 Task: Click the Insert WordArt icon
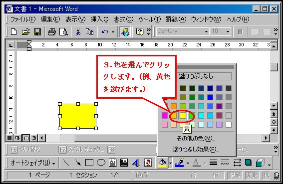[136, 163]
